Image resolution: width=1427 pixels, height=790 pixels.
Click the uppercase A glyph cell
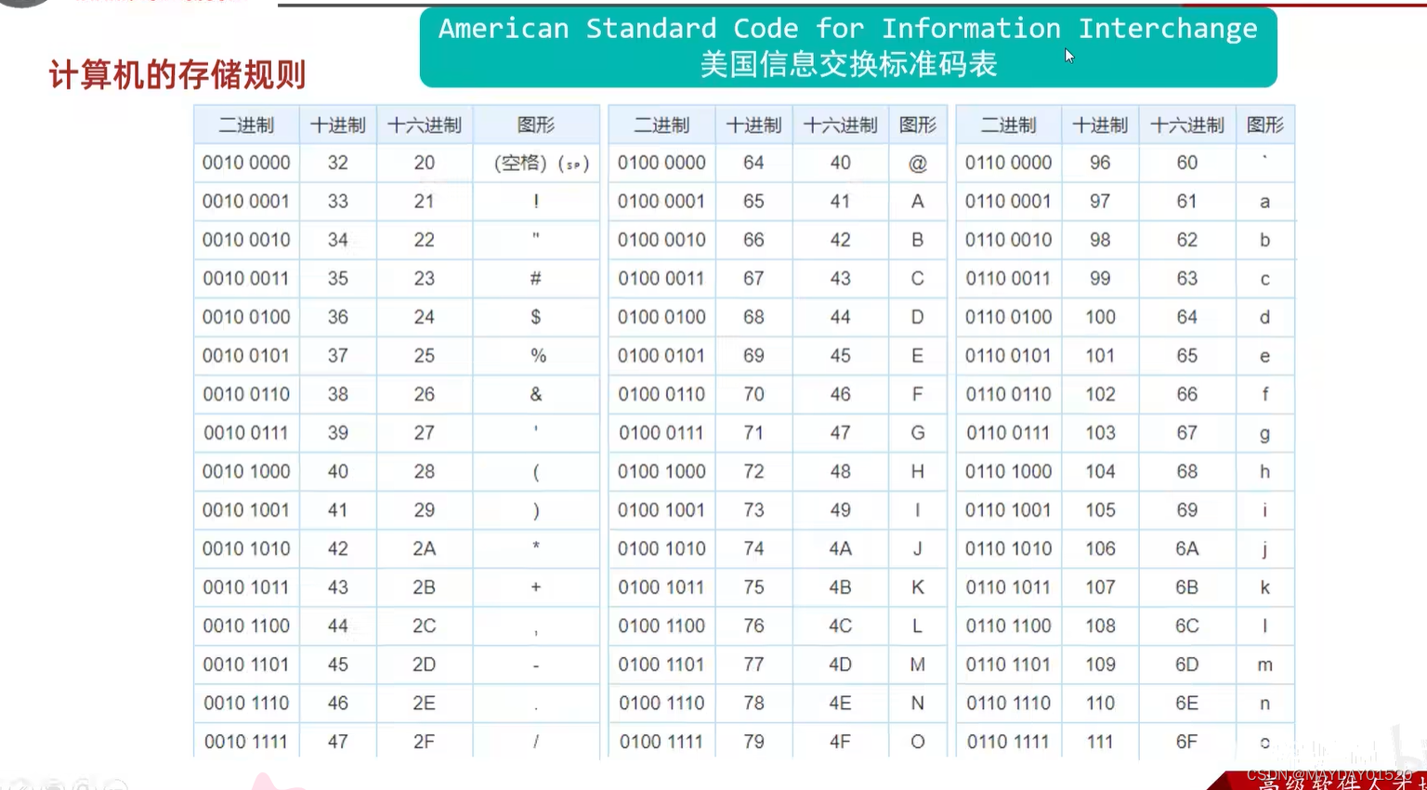pyautogui.click(x=918, y=202)
